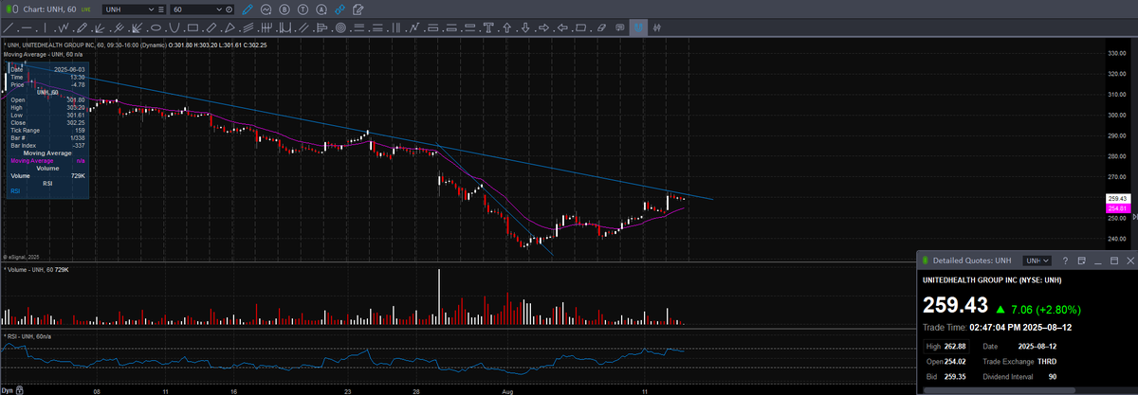1138x395 pixels.
Task: Click the Volume 729K row in tooltip
Action: (46, 176)
